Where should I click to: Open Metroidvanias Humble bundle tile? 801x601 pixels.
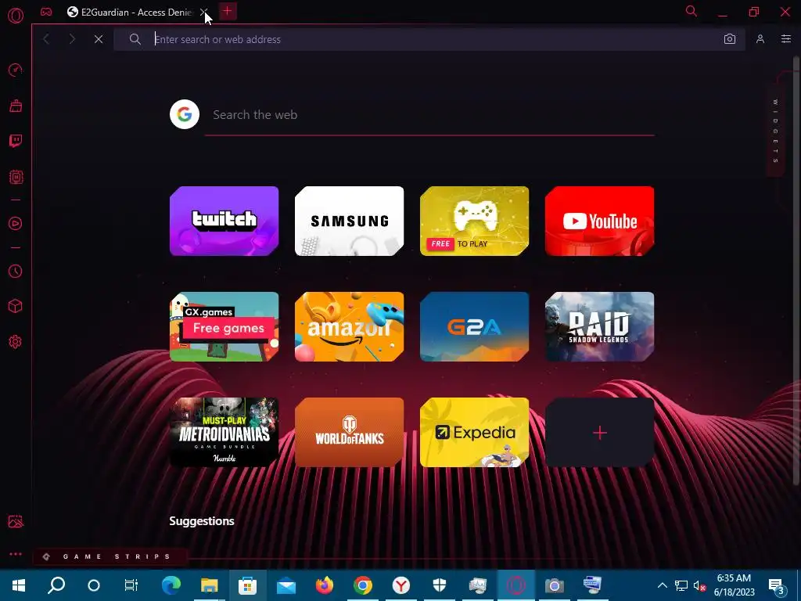click(224, 432)
